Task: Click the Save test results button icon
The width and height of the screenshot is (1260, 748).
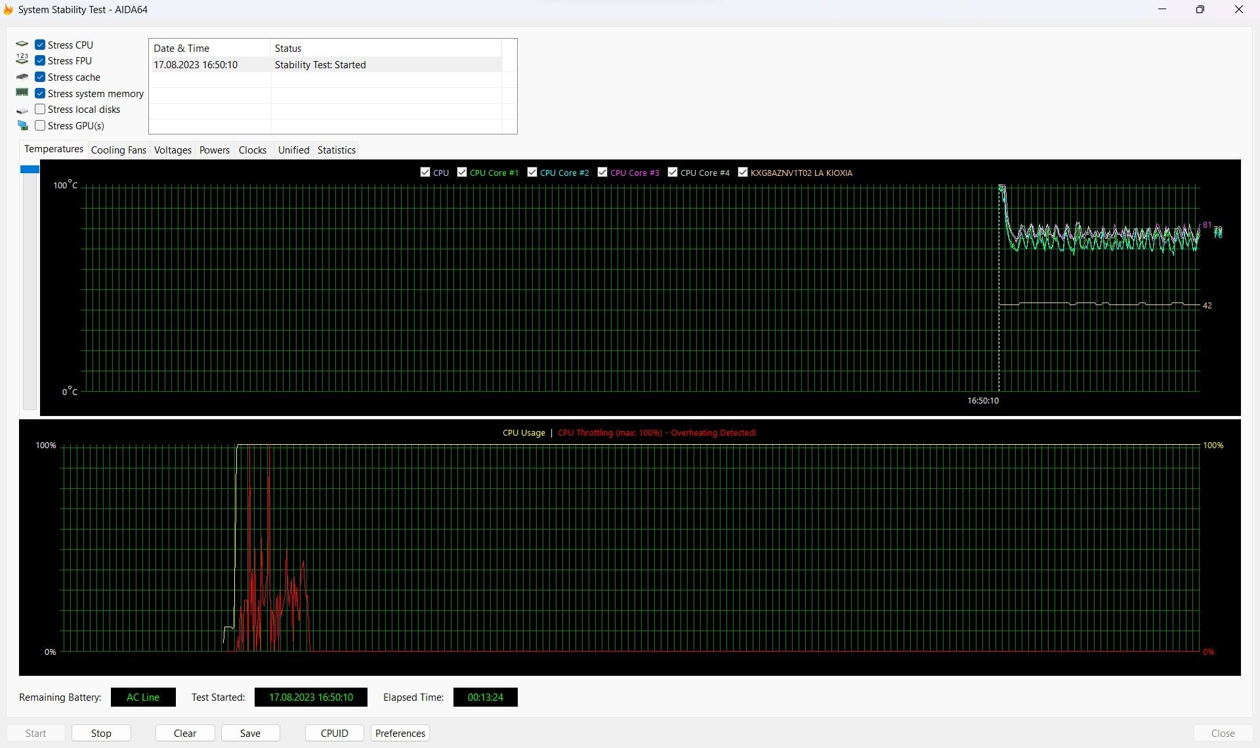Action: (249, 733)
